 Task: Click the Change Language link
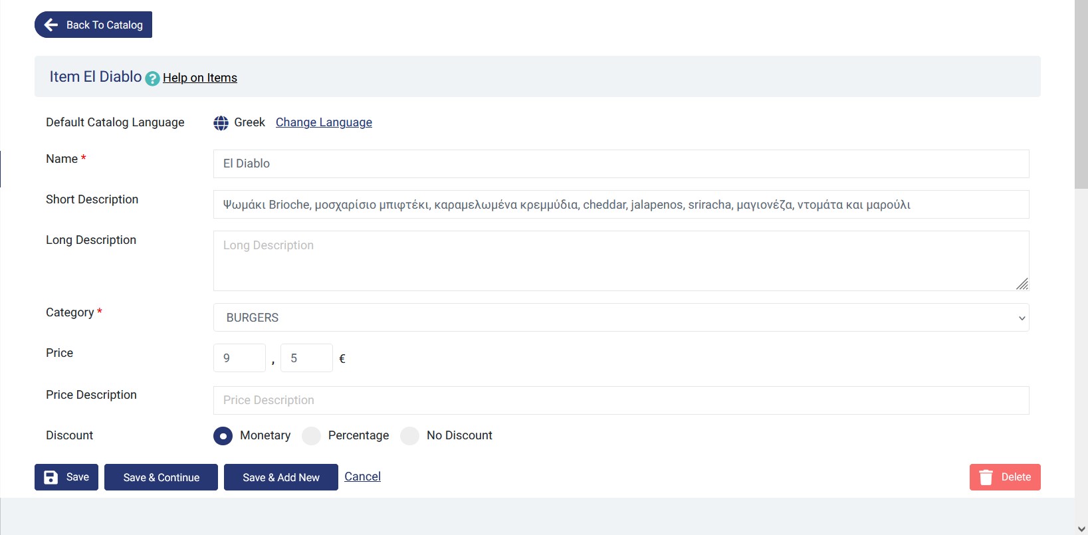pyautogui.click(x=324, y=122)
